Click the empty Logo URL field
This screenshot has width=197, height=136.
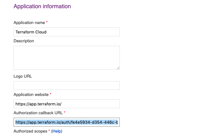click(66, 86)
